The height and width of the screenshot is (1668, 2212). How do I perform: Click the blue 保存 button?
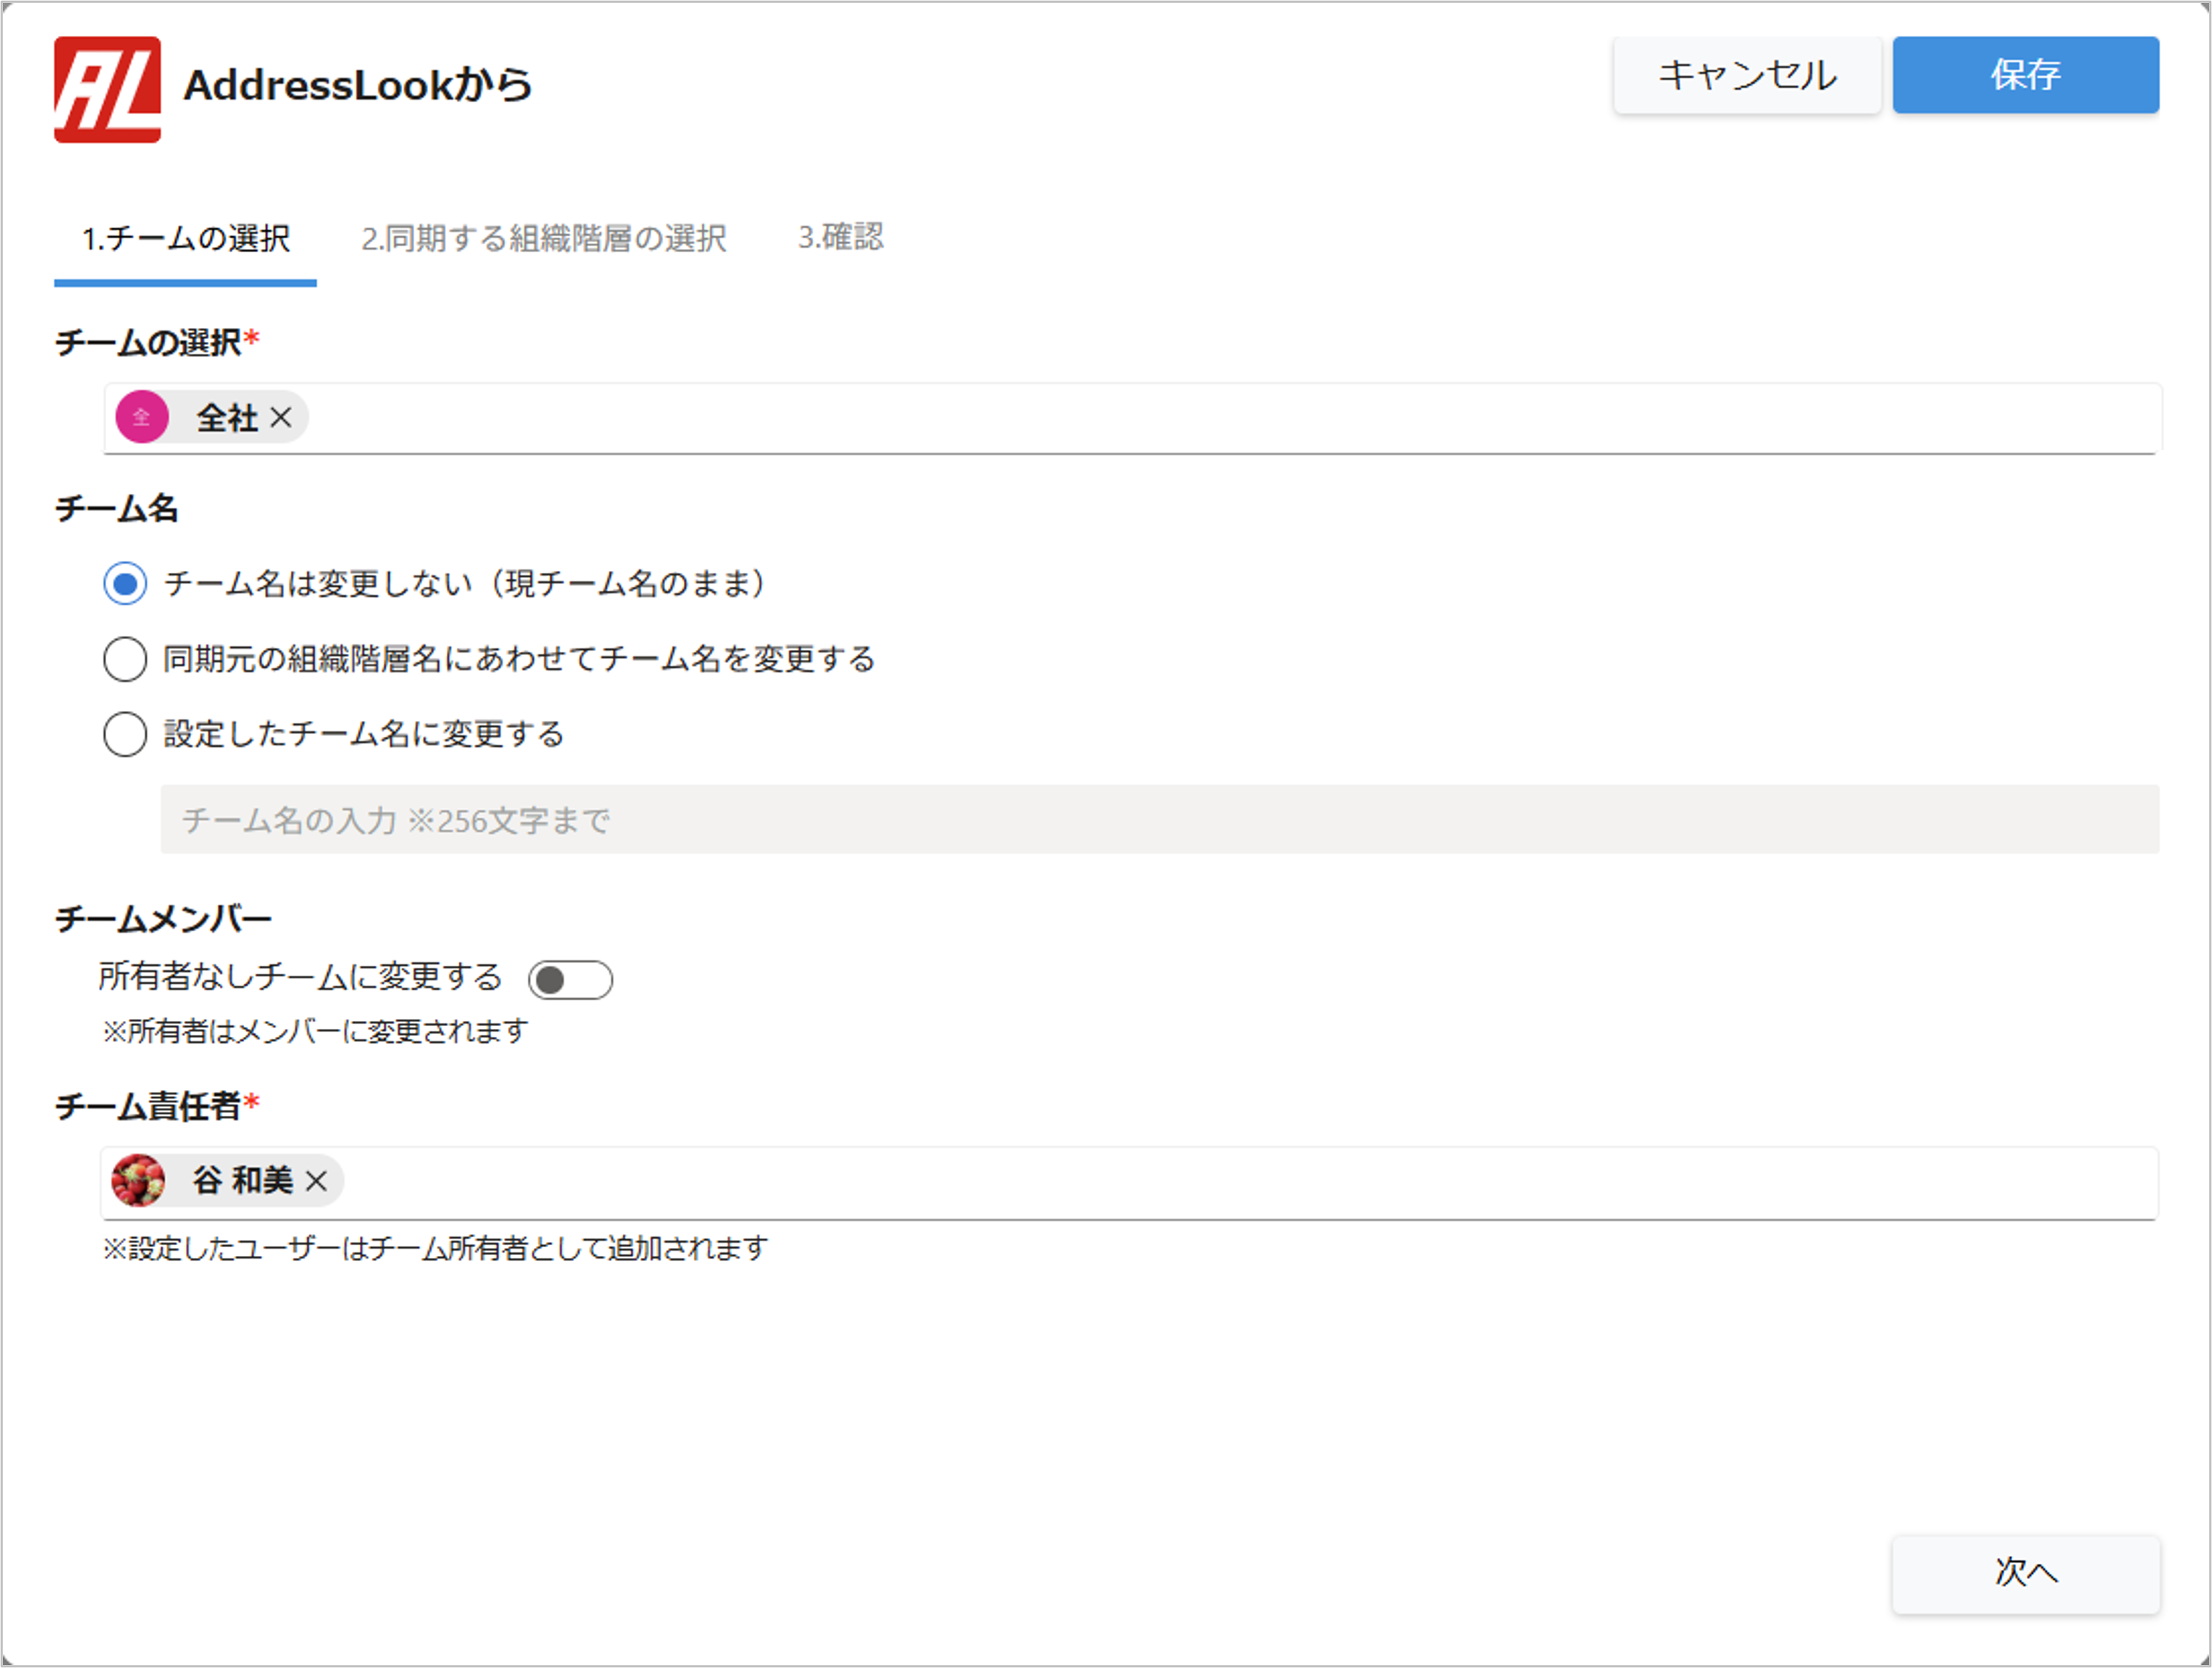(x=2025, y=75)
